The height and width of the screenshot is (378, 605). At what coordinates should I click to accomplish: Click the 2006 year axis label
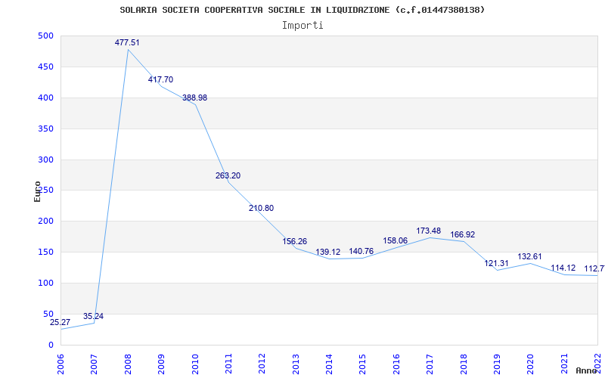click(60, 364)
